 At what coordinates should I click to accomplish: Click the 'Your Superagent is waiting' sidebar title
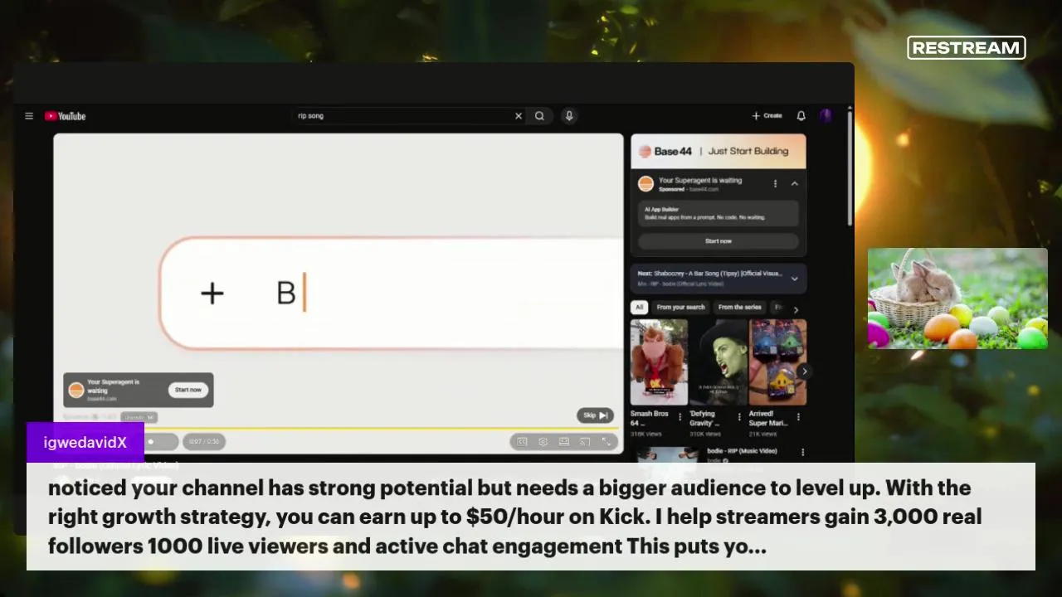click(700, 180)
